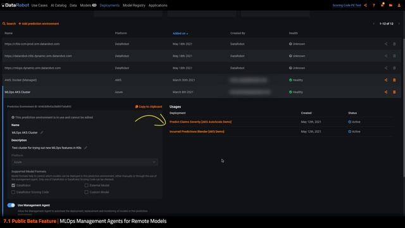Share the mlops.dynamic environment row
The image size is (405, 228).
386,68
